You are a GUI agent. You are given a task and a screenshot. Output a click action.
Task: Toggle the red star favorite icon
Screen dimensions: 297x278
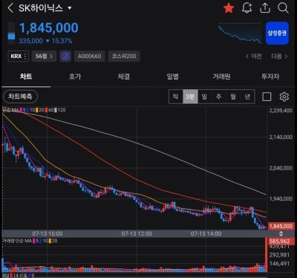point(229,8)
